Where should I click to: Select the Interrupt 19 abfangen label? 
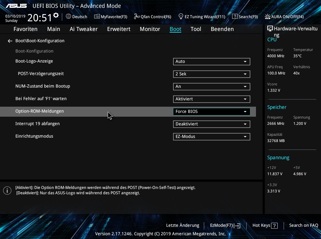(37, 124)
